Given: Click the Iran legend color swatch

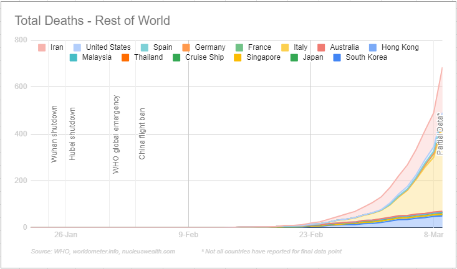Looking at the screenshot, I should pos(42,47).
